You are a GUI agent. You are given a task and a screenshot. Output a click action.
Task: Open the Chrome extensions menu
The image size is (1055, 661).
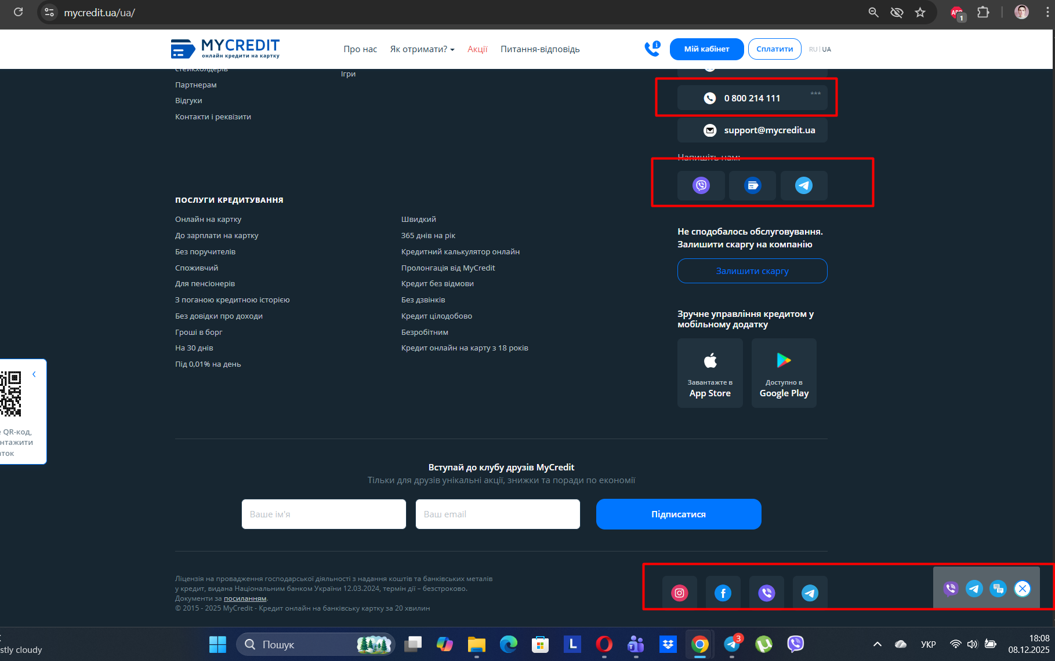(983, 12)
